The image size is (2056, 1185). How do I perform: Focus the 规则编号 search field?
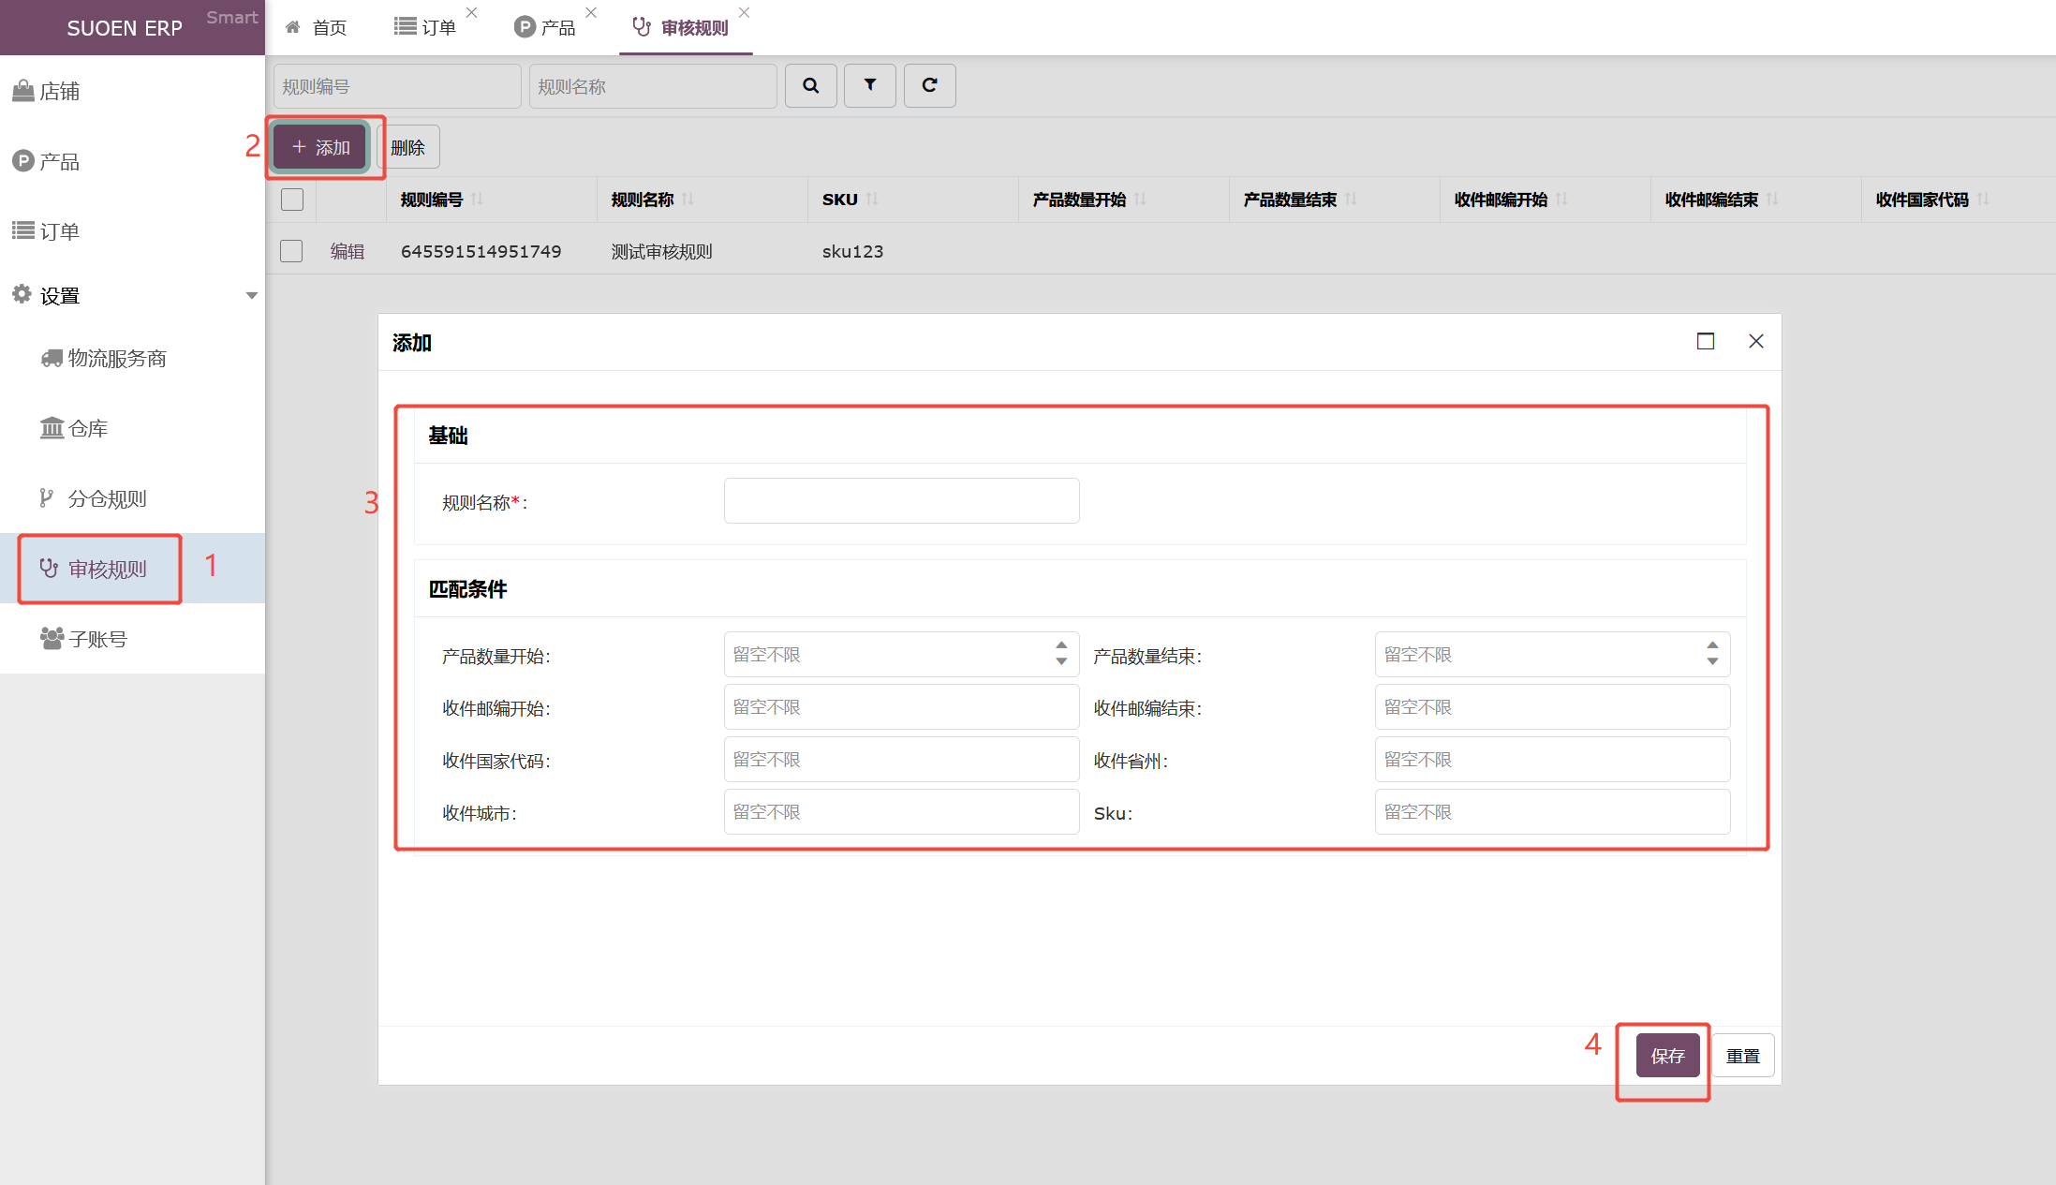[397, 86]
